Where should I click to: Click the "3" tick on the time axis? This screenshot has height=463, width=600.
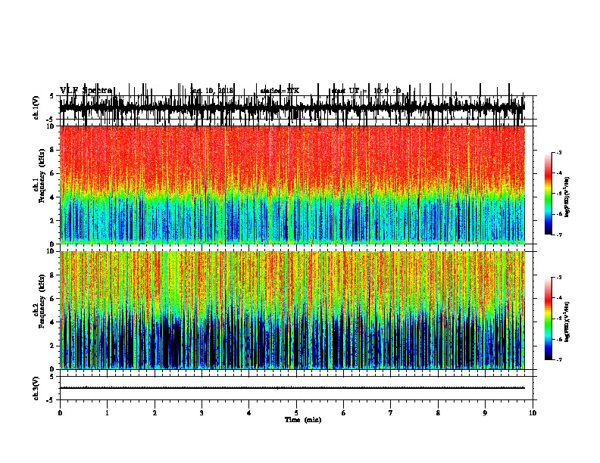click(x=202, y=413)
